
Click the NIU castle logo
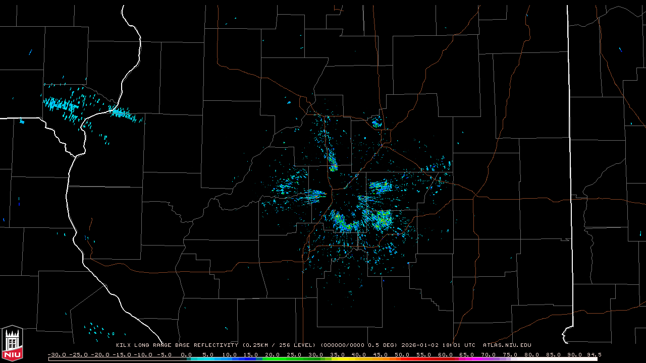pyautogui.click(x=12, y=343)
